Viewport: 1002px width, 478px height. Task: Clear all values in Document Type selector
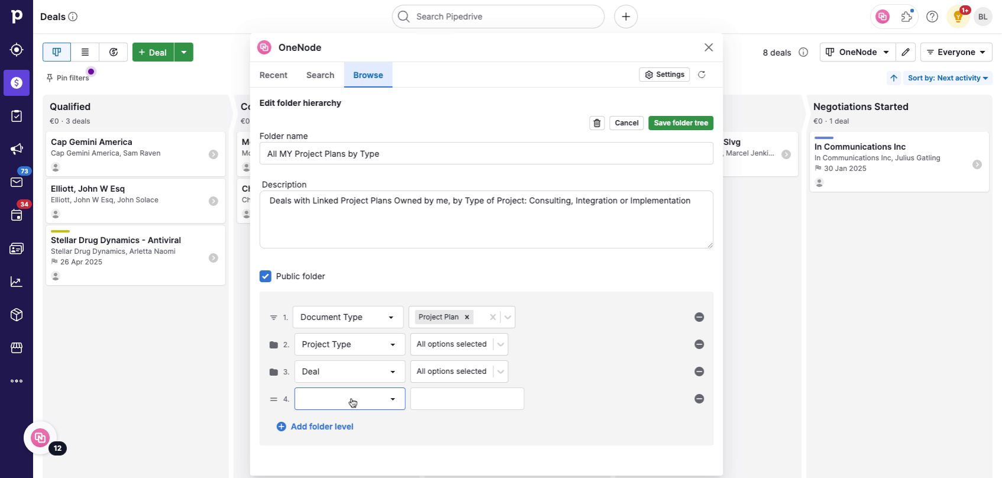[x=492, y=317]
